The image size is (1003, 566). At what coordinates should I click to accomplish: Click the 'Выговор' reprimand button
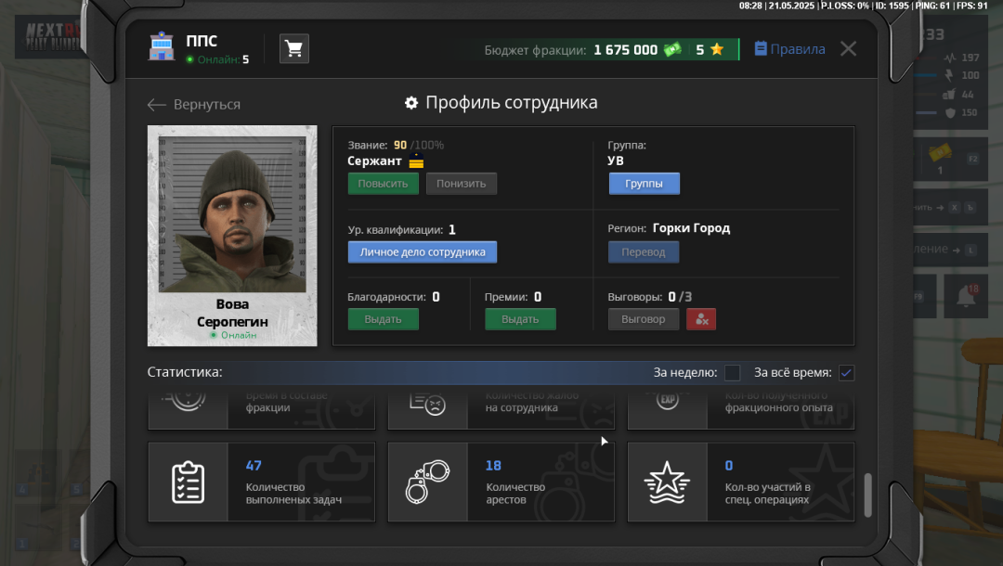pyautogui.click(x=644, y=319)
